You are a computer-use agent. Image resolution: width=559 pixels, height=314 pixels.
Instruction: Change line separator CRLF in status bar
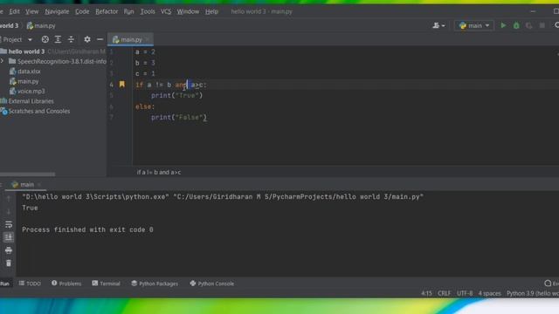[x=445, y=293]
